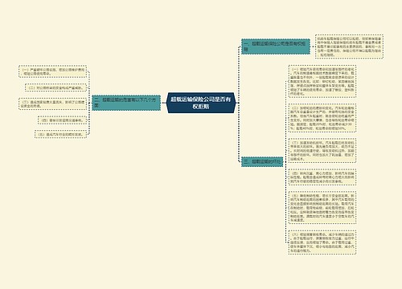Select left leaf (三) about national fee losses
The image size is (402, 289).
click(53, 104)
